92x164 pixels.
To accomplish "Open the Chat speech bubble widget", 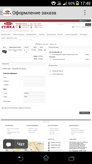I will (x=15, y=144).
